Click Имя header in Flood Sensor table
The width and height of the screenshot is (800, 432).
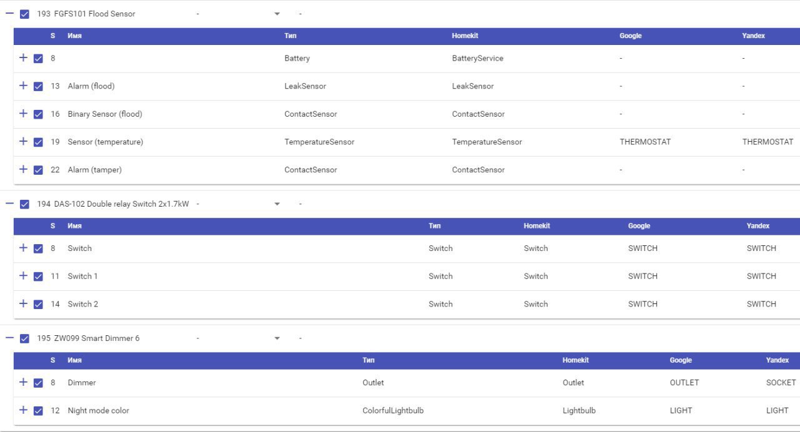click(75, 36)
